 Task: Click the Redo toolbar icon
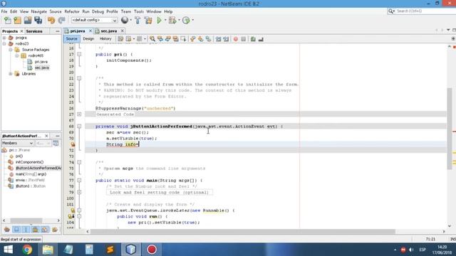pyautogui.click(x=61, y=21)
